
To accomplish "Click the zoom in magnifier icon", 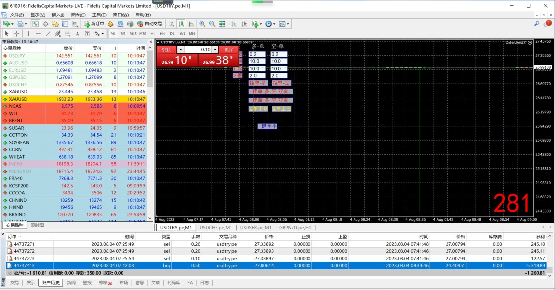I will click(x=202, y=24).
